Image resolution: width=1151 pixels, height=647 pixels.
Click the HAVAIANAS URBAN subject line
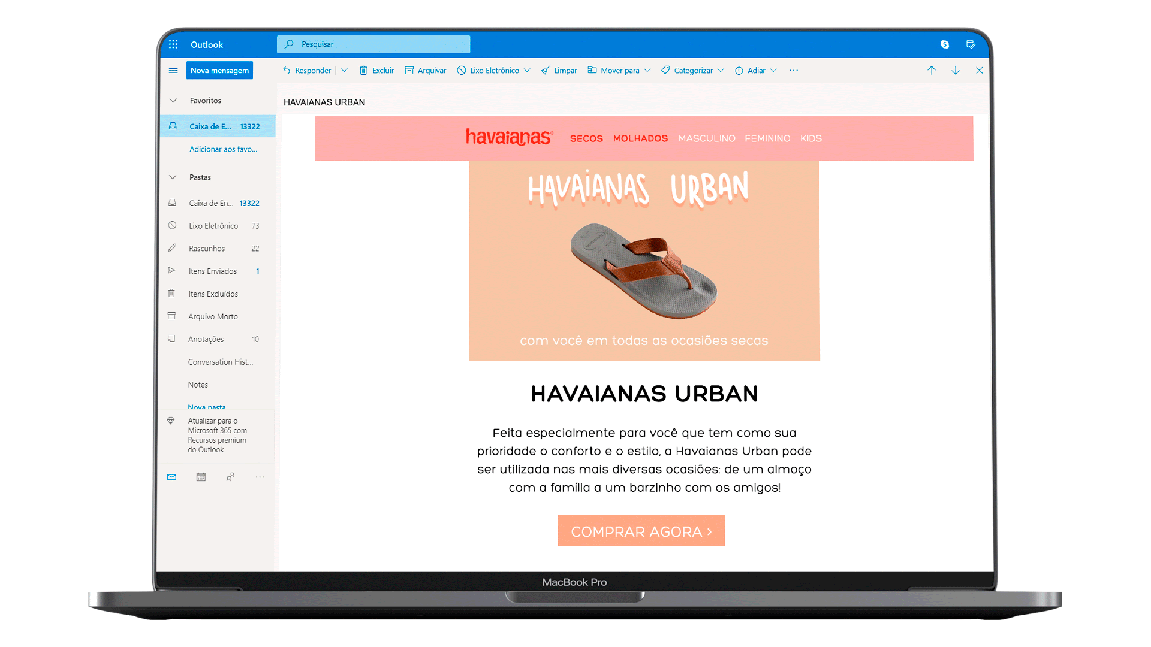pyautogui.click(x=324, y=102)
